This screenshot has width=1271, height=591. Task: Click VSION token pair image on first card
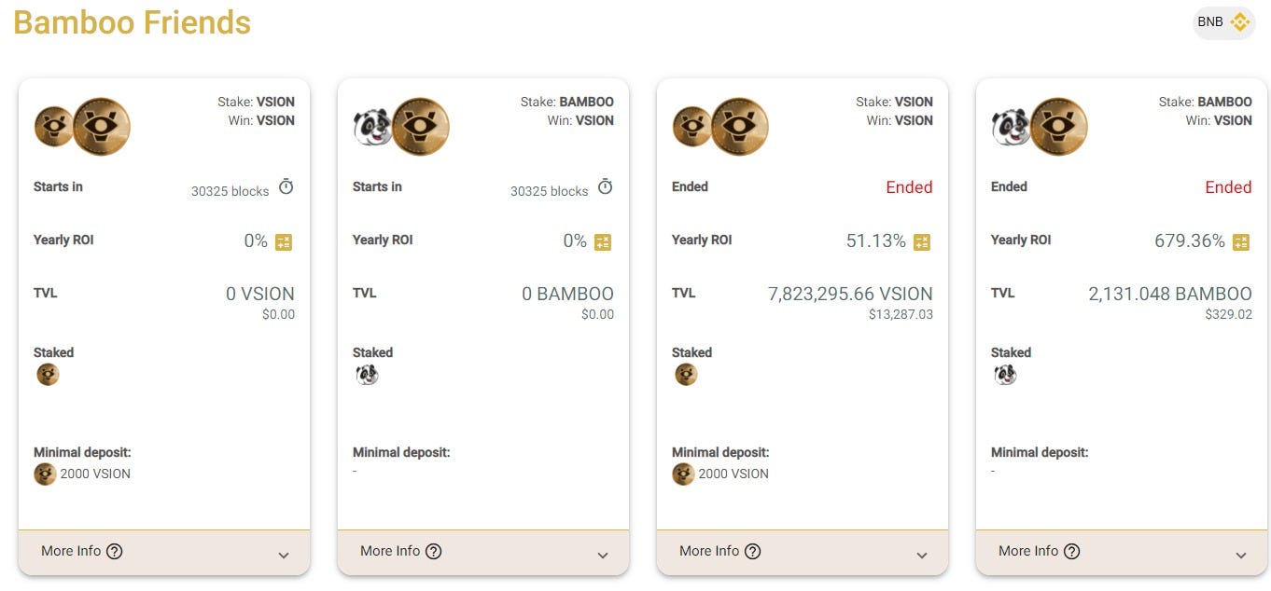click(x=82, y=127)
